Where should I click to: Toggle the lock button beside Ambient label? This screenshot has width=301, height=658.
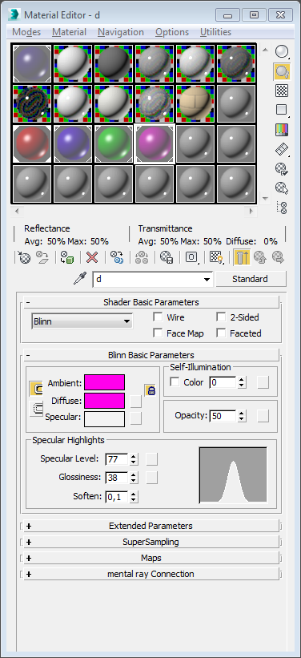(x=36, y=389)
